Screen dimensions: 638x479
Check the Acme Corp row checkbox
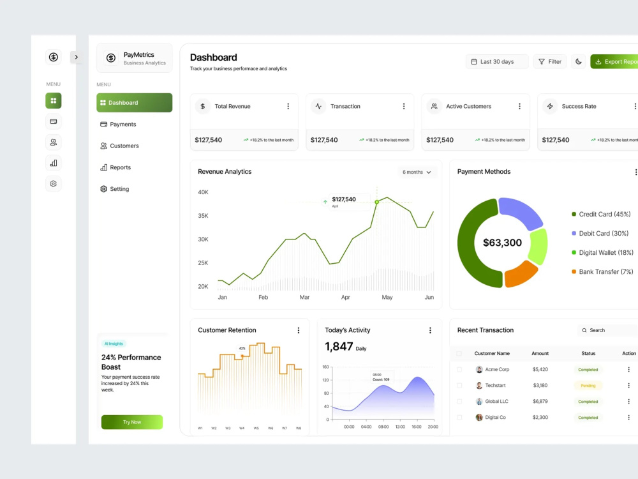coord(459,369)
